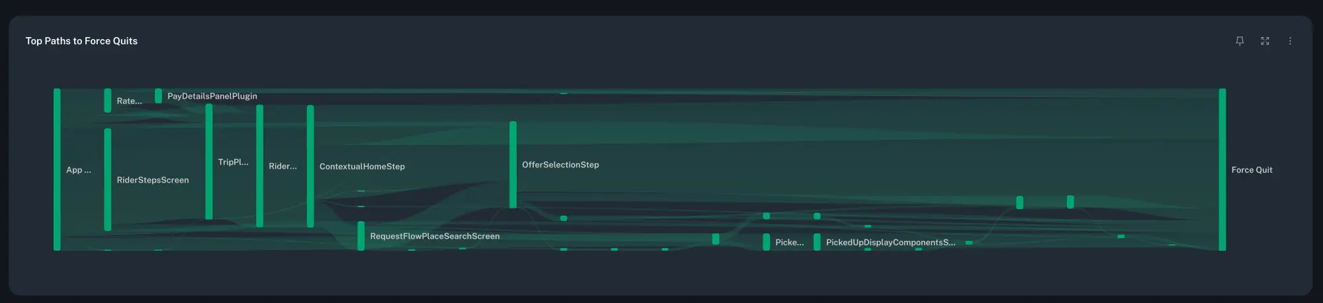This screenshot has height=303, width=1323.
Task: Select the TripPl... node bar
Action: tap(209, 161)
